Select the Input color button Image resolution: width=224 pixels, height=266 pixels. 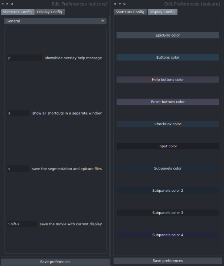coord(168,146)
